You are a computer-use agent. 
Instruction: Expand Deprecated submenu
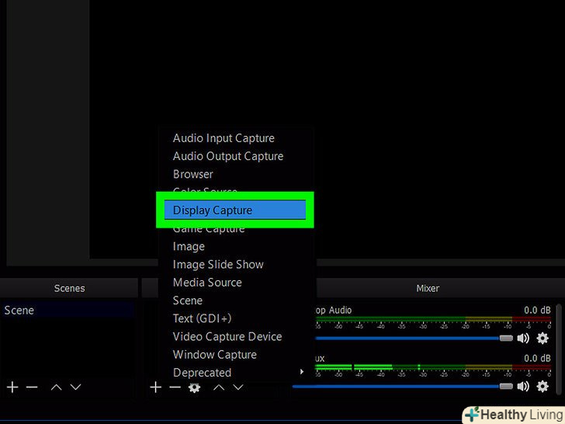(236, 373)
